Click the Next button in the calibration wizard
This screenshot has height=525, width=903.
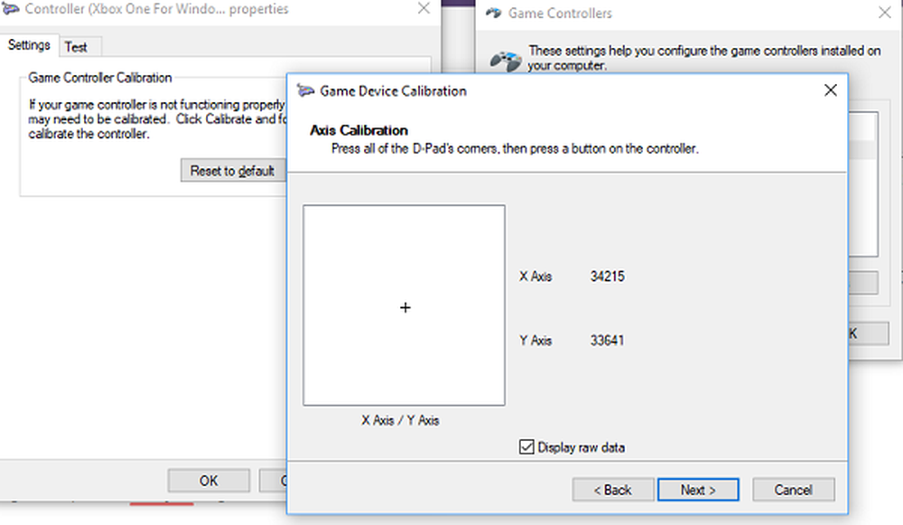[x=698, y=490]
